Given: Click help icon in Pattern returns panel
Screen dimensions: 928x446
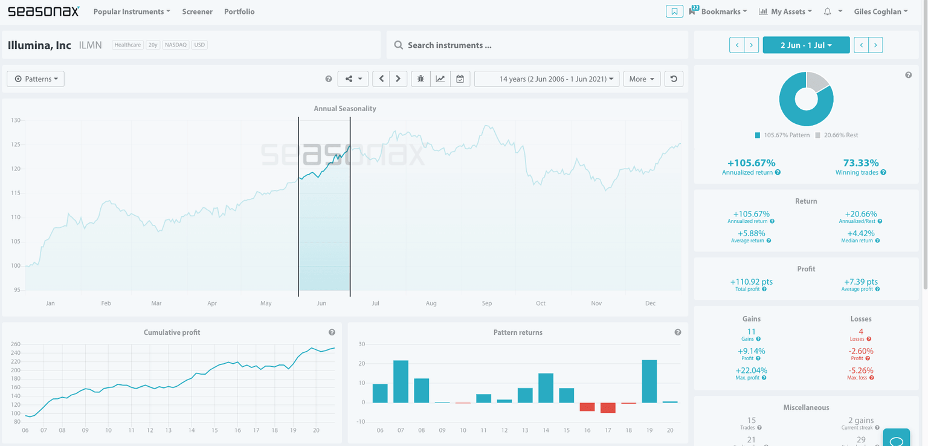Looking at the screenshot, I should tap(678, 332).
